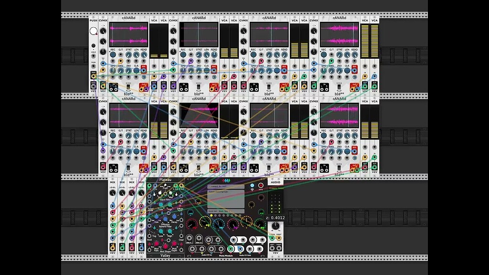The height and width of the screenshot is (275, 489).
Task: Click the Plateau Reverb Filter High knob
Action: pyautogui.click(x=170, y=232)
